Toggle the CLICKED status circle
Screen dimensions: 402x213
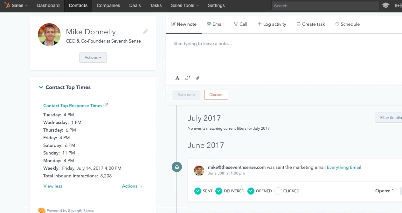(x=278, y=191)
